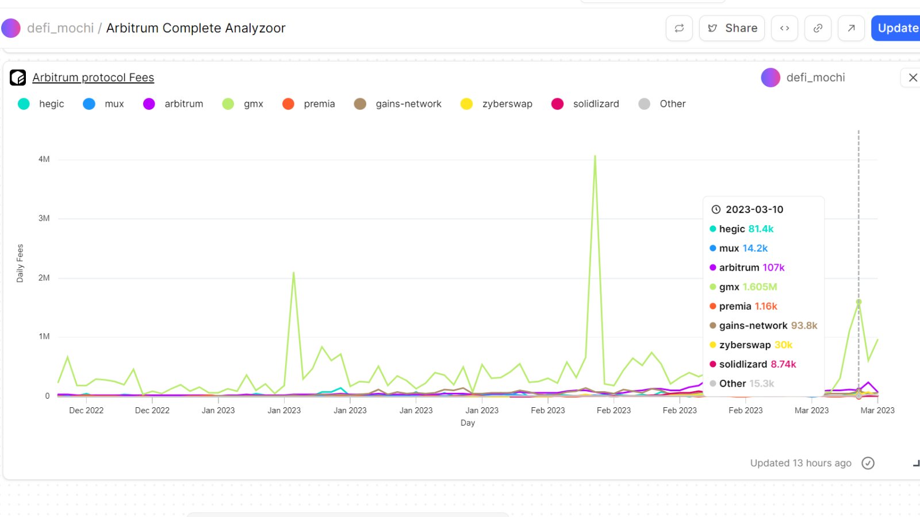Open the Arbitrum protocol Fees link
The height and width of the screenshot is (517, 920).
point(93,78)
